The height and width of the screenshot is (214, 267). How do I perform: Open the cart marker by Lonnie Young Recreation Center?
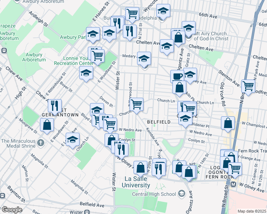(97, 56)
